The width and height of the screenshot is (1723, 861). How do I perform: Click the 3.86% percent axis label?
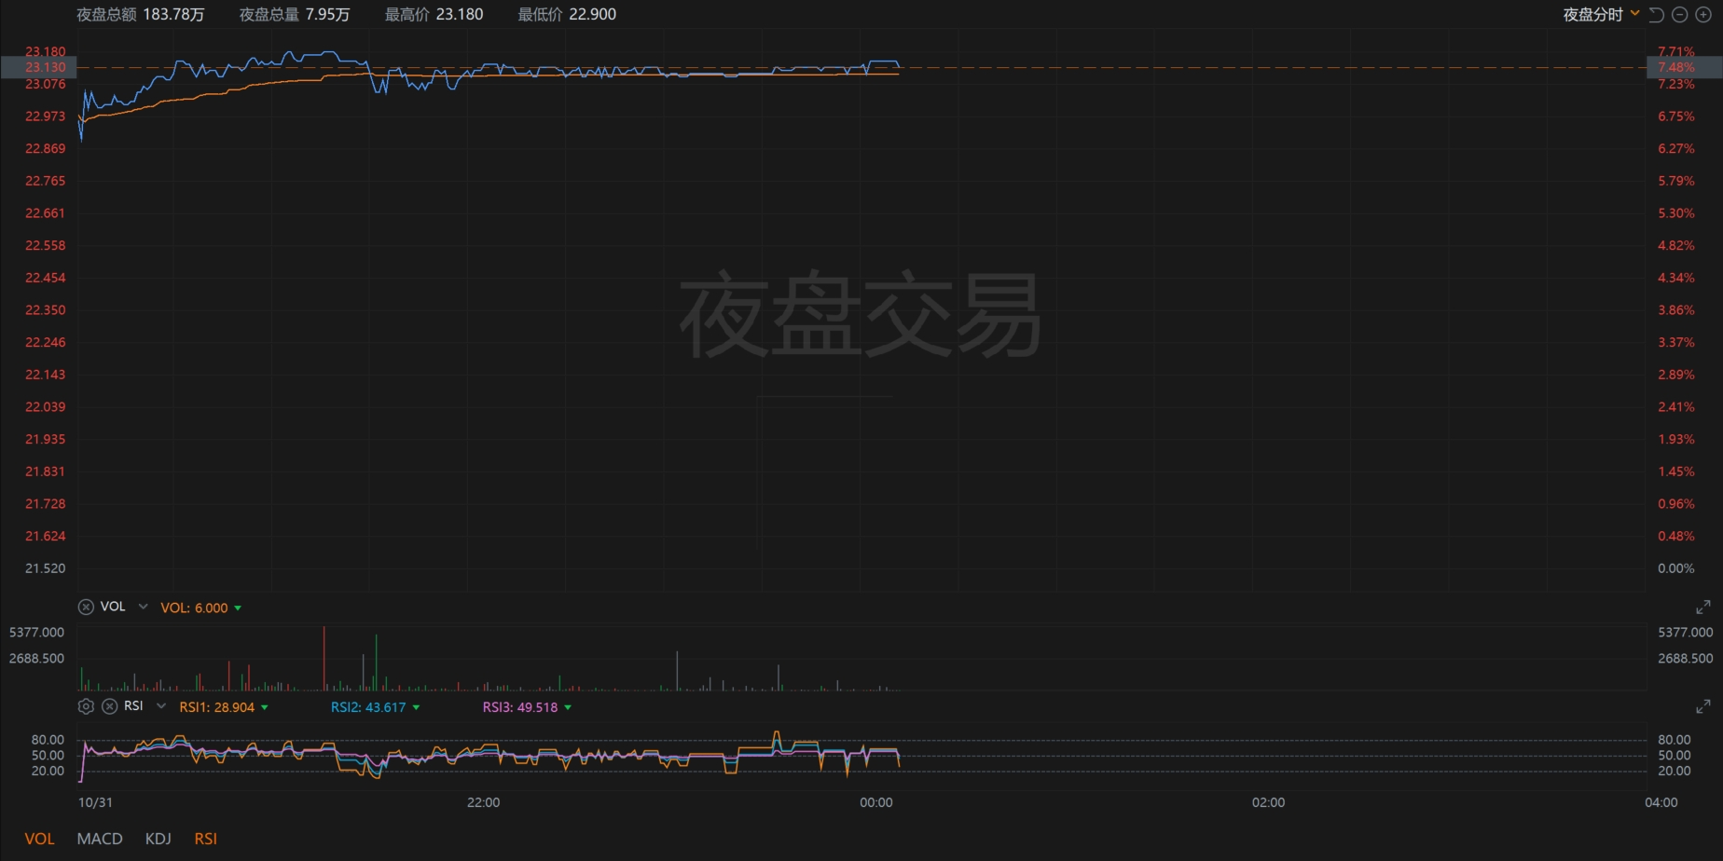coord(1676,310)
